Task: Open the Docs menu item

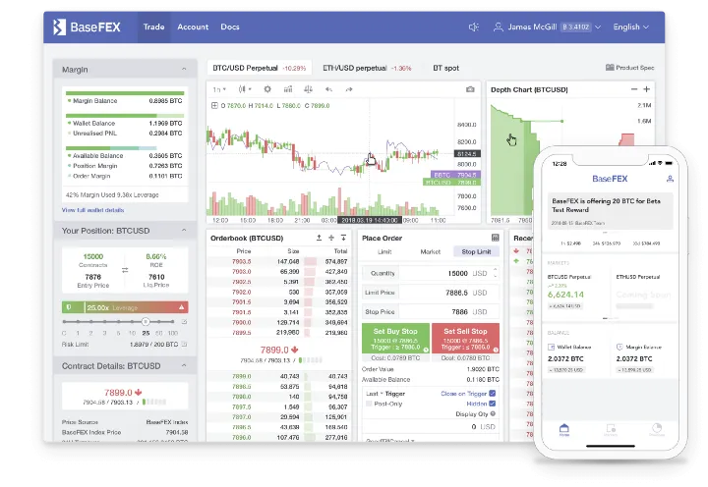Action: click(x=230, y=27)
